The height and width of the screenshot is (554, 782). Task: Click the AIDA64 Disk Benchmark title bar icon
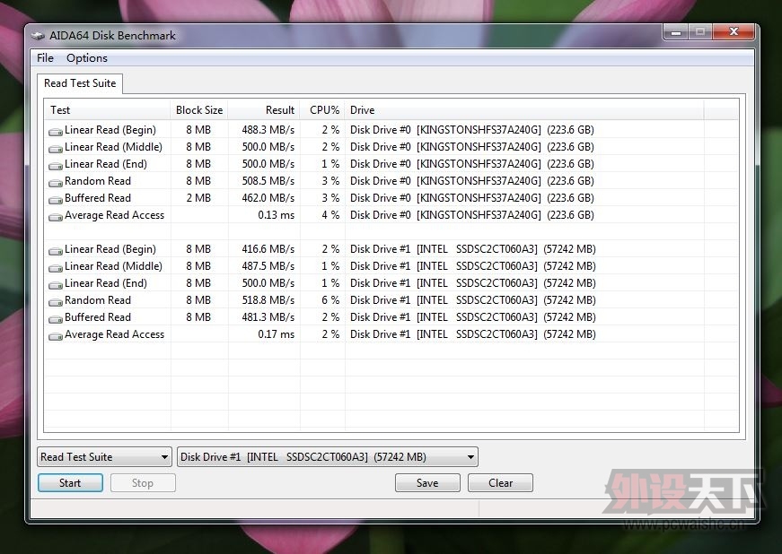[38, 36]
